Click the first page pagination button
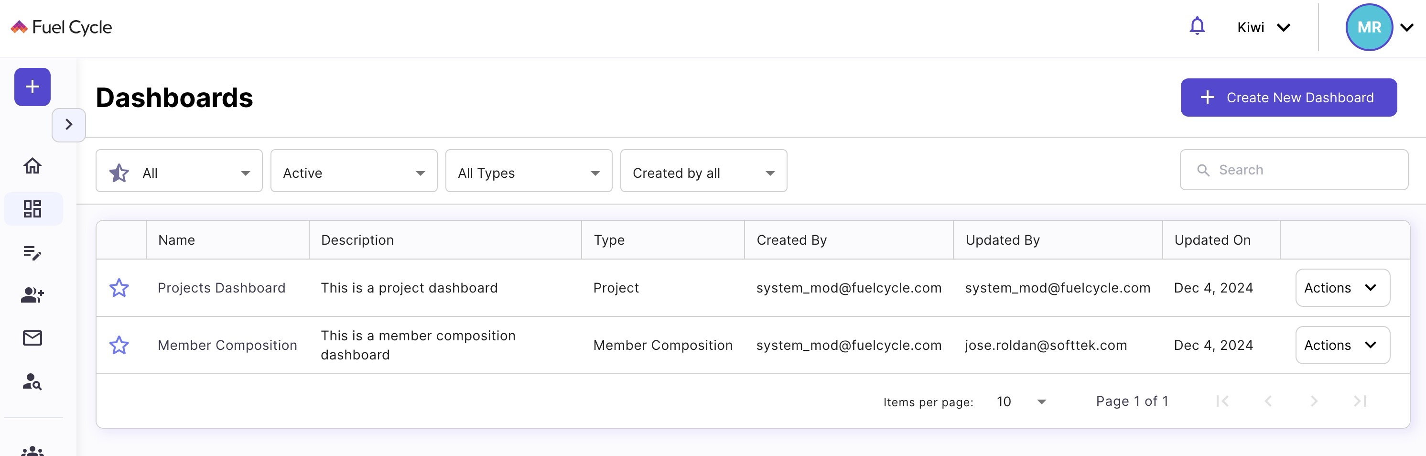 (1222, 401)
